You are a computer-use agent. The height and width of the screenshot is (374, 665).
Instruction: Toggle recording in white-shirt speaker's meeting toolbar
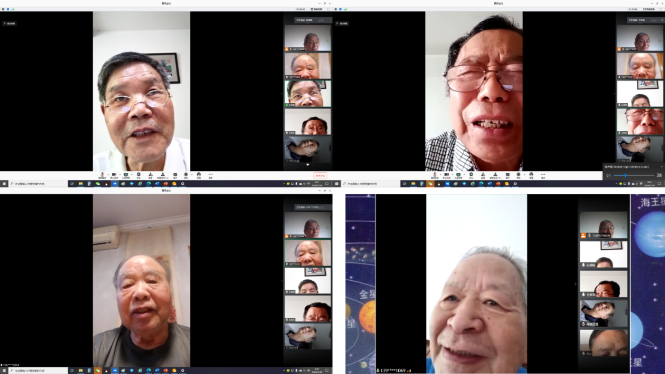pyautogui.click(x=186, y=175)
